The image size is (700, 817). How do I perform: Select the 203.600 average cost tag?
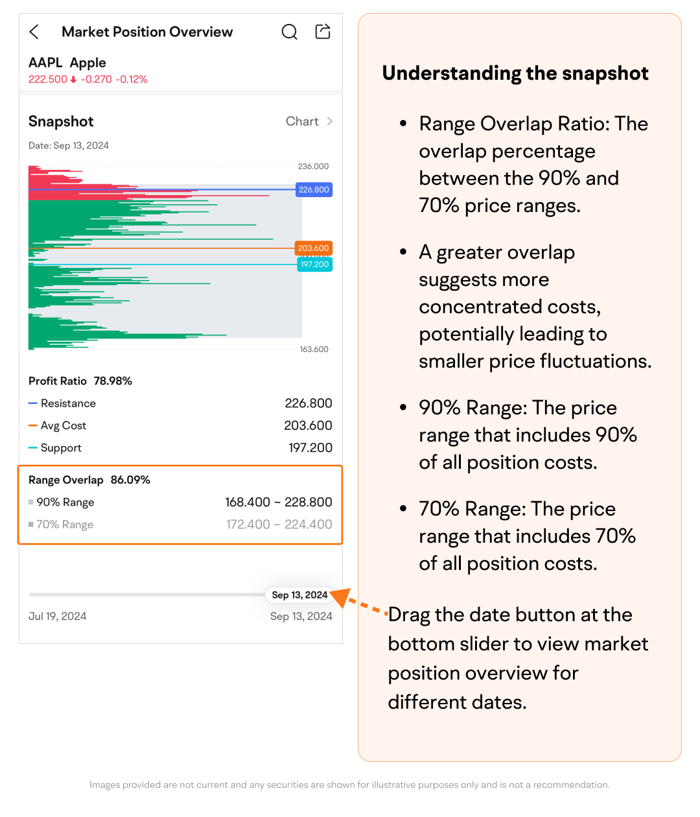314,248
